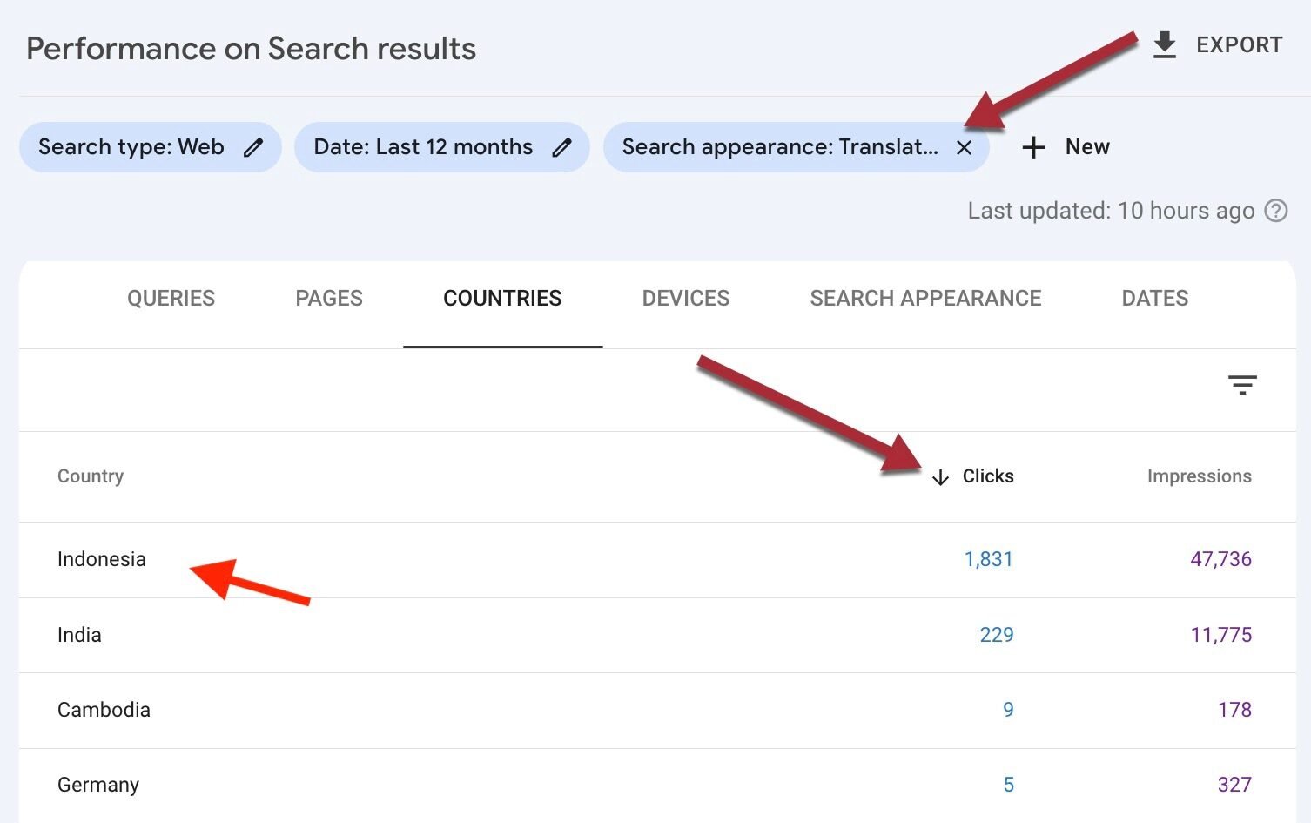1311x823 pixels.
Task: Edit the Search type Web filter
Action: (252, 147)
